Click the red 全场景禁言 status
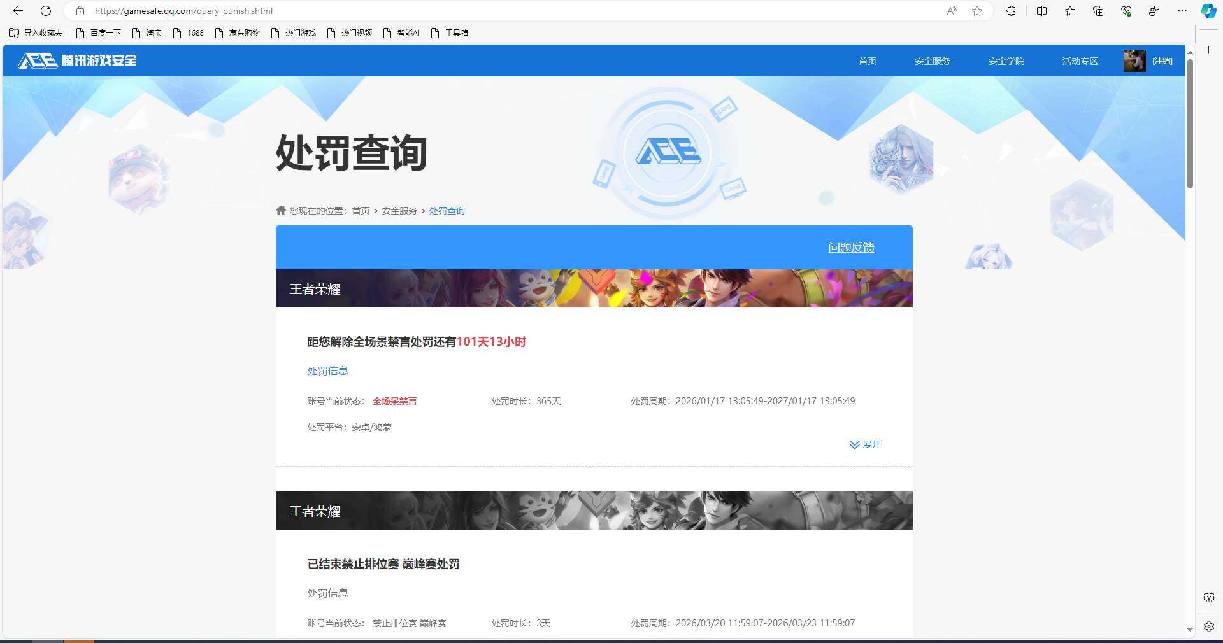Image resolution: width=1223 pixels, height=643 pixels. tap(395, 401)
